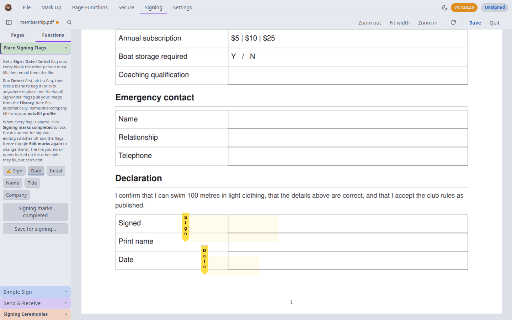The image size is (512, 320).
Task: Expand the Simple Sign section
Action: point(35,292)
